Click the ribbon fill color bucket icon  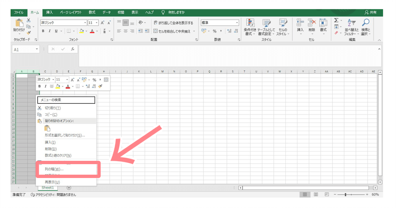(x=81, y=31)
